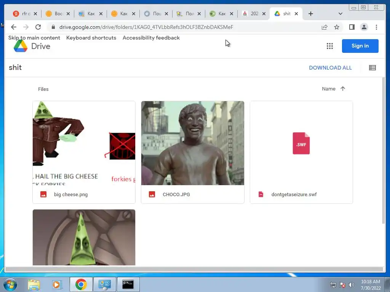
Task: Open media player from the taskbar
Action: click(57, 284)
